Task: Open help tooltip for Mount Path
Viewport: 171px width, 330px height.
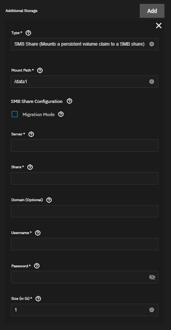Action: click(x=40, y=70)
